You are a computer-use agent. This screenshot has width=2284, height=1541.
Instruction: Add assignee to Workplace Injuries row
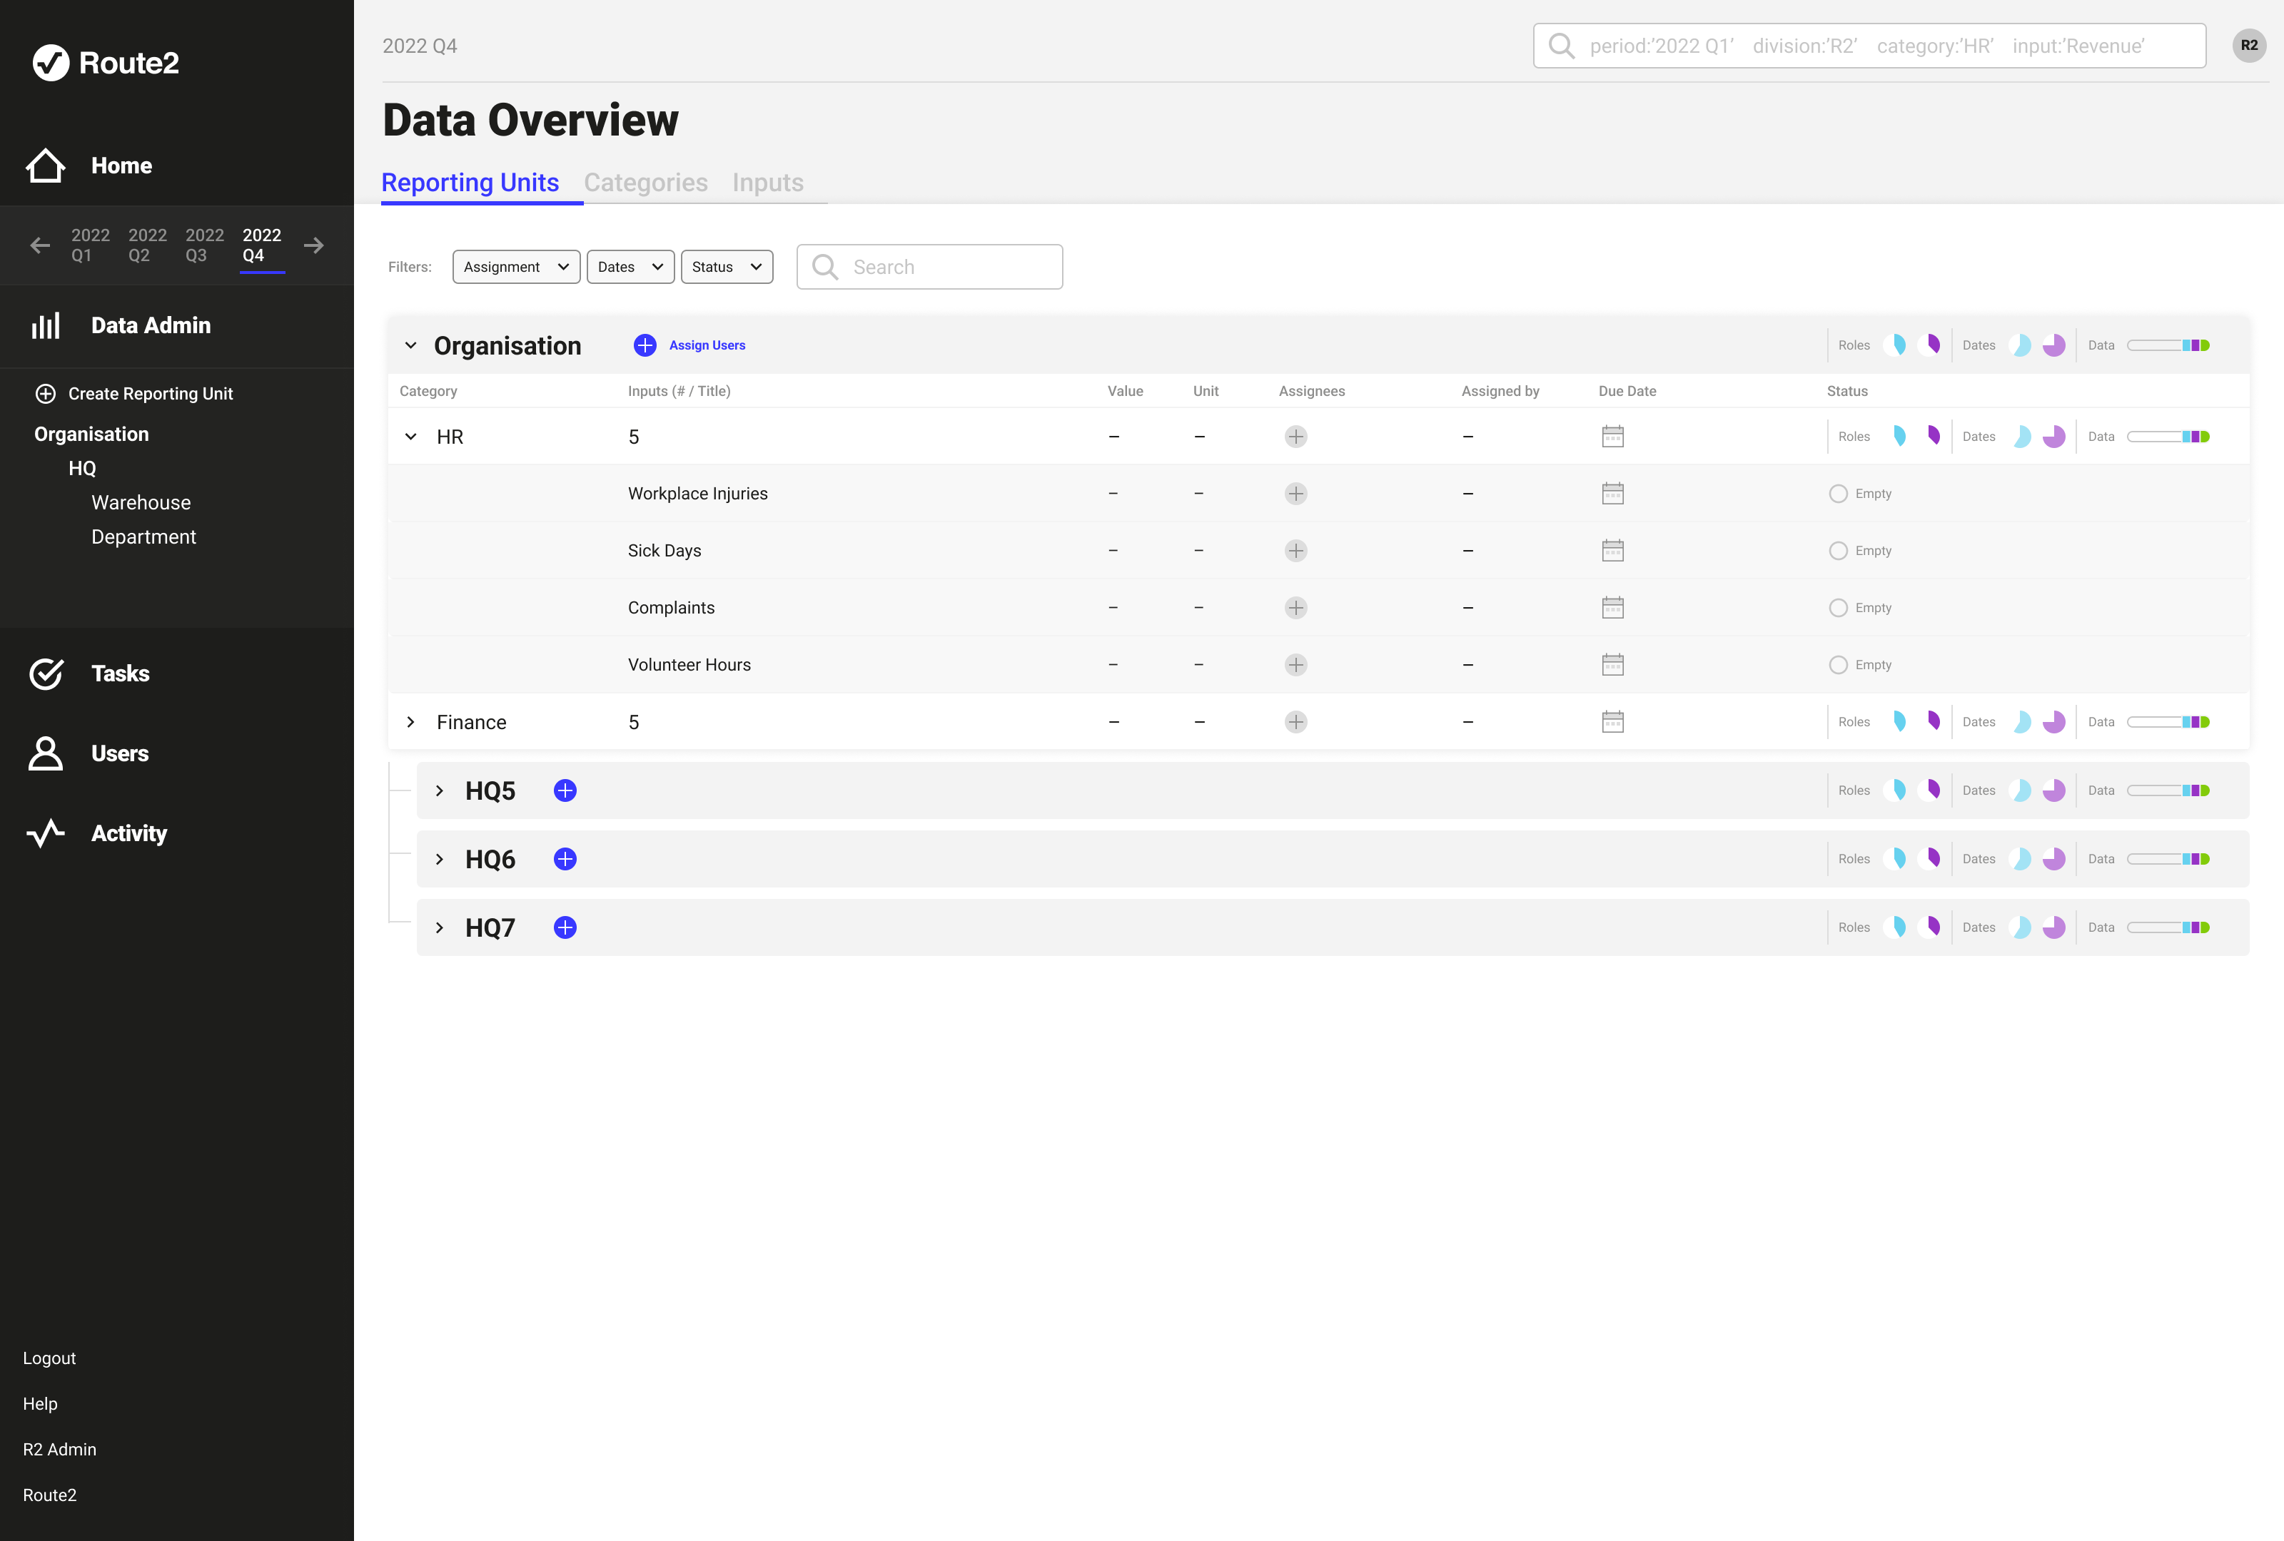coord(1295,494)
